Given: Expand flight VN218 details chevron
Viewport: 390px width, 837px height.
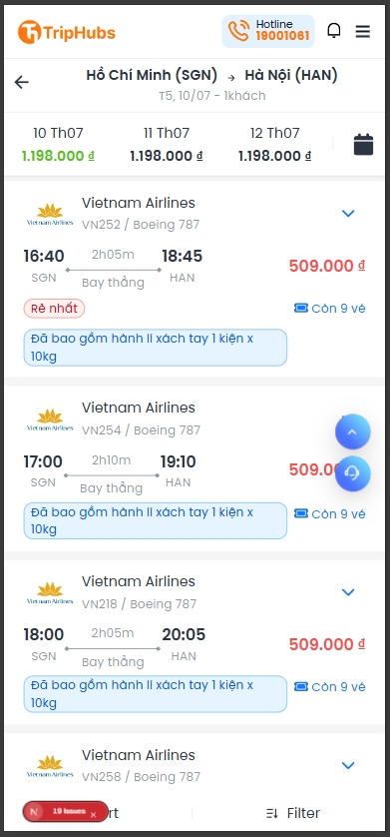Looking at the screenshot, I should 348,591.
